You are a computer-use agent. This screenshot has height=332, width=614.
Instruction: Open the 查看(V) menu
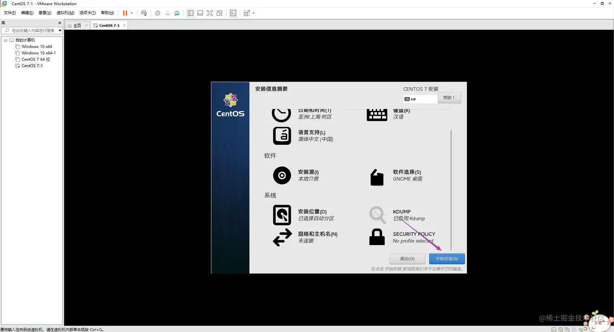tap(45, 13)
